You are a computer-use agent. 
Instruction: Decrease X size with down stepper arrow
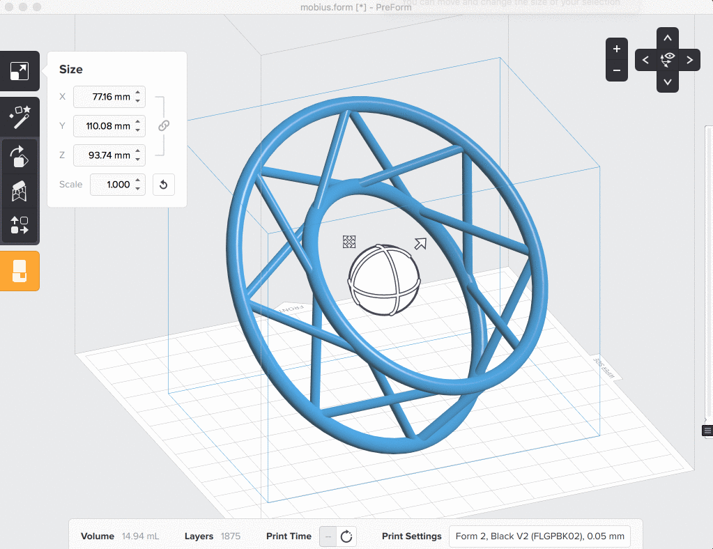click(138, 101)
